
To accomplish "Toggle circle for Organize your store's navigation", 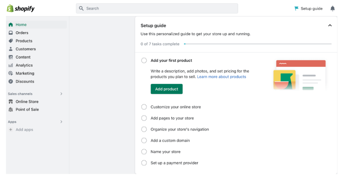I will point(144,129).
